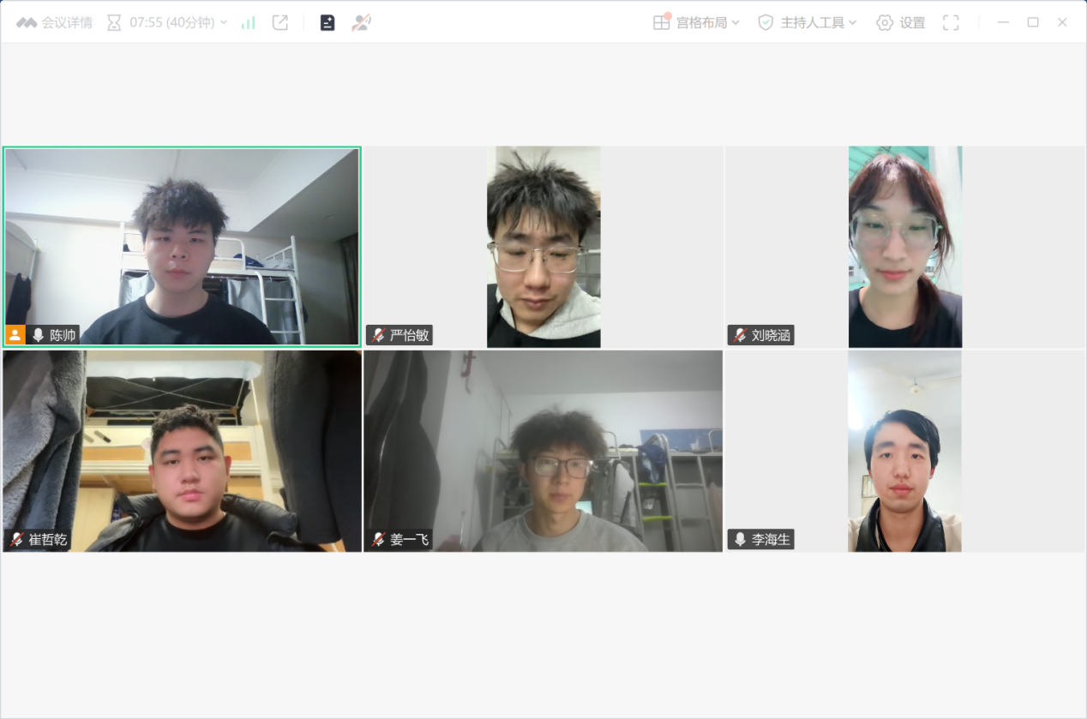Open 设置 settings gear
Image resolution: width=1087 pixels, height=719 pixels.
point(900,23)
